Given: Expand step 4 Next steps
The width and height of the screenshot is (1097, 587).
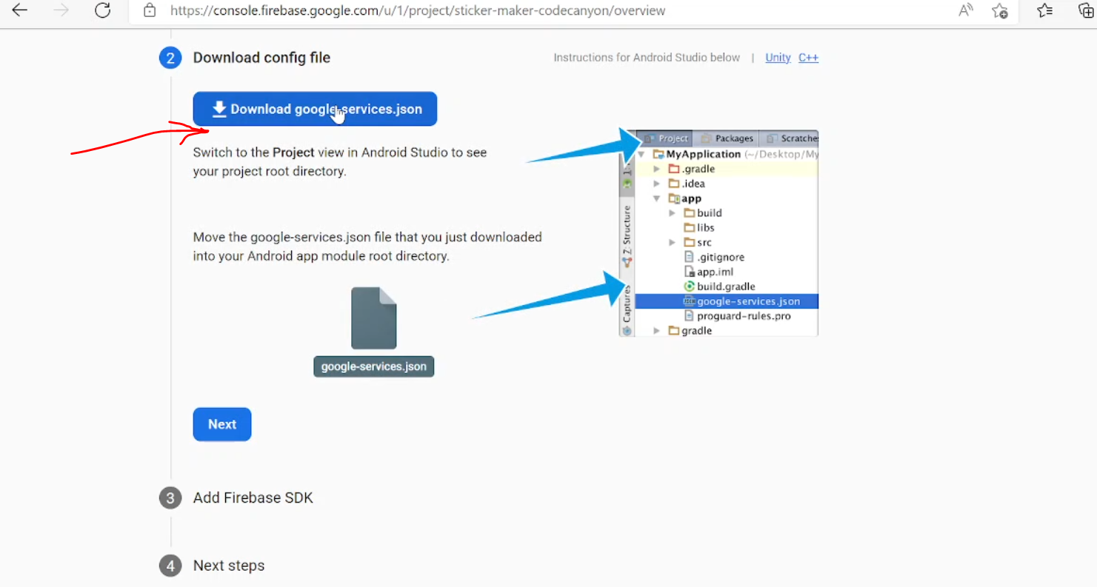Looking at the screenshot, I should click(x=228, y=566).
